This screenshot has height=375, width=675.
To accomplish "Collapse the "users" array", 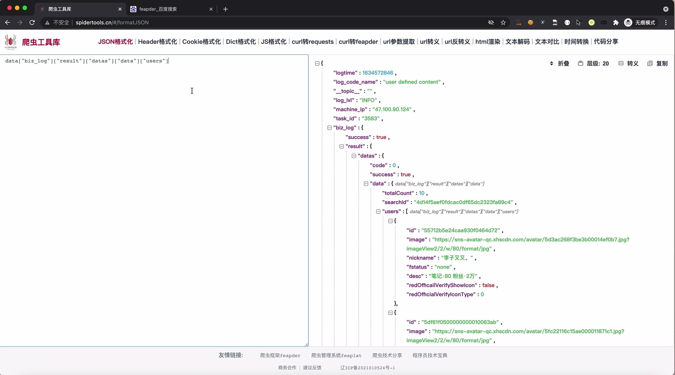I will [378, 211].
